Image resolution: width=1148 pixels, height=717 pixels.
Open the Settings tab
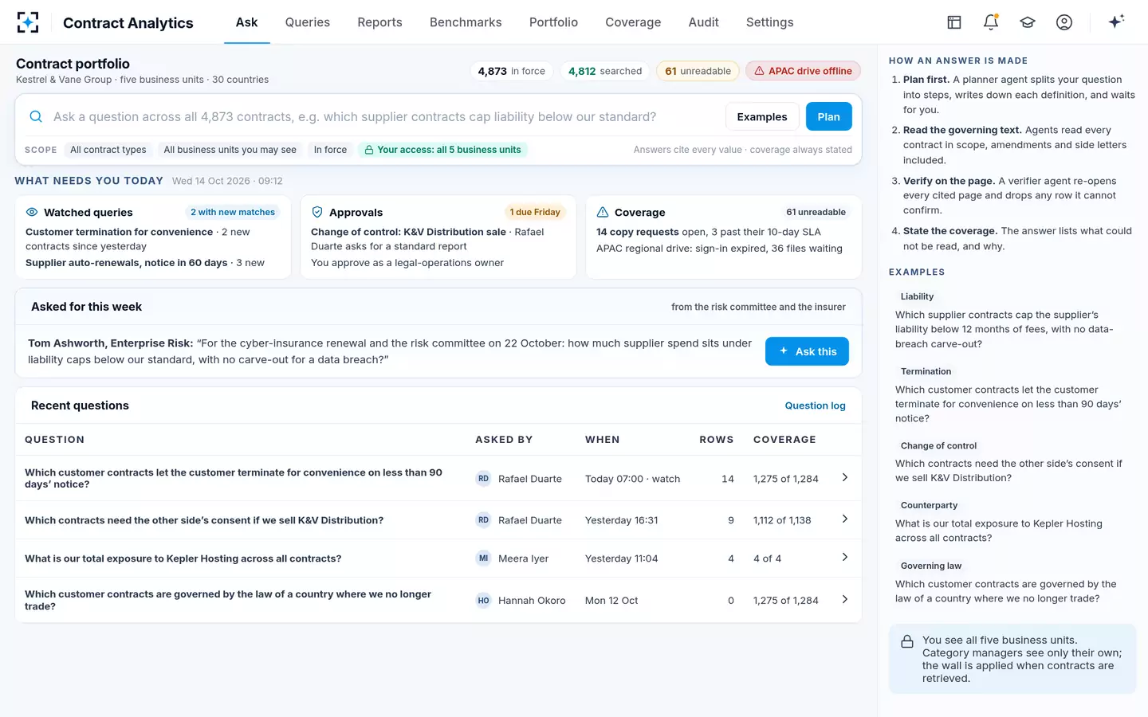[x=769, y=22]
